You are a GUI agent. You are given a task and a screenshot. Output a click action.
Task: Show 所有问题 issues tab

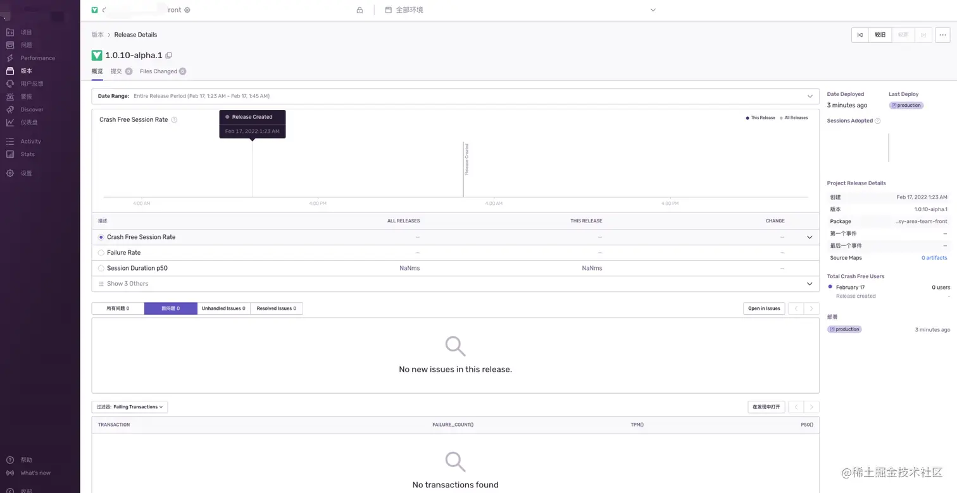click(x=118, y=308)
